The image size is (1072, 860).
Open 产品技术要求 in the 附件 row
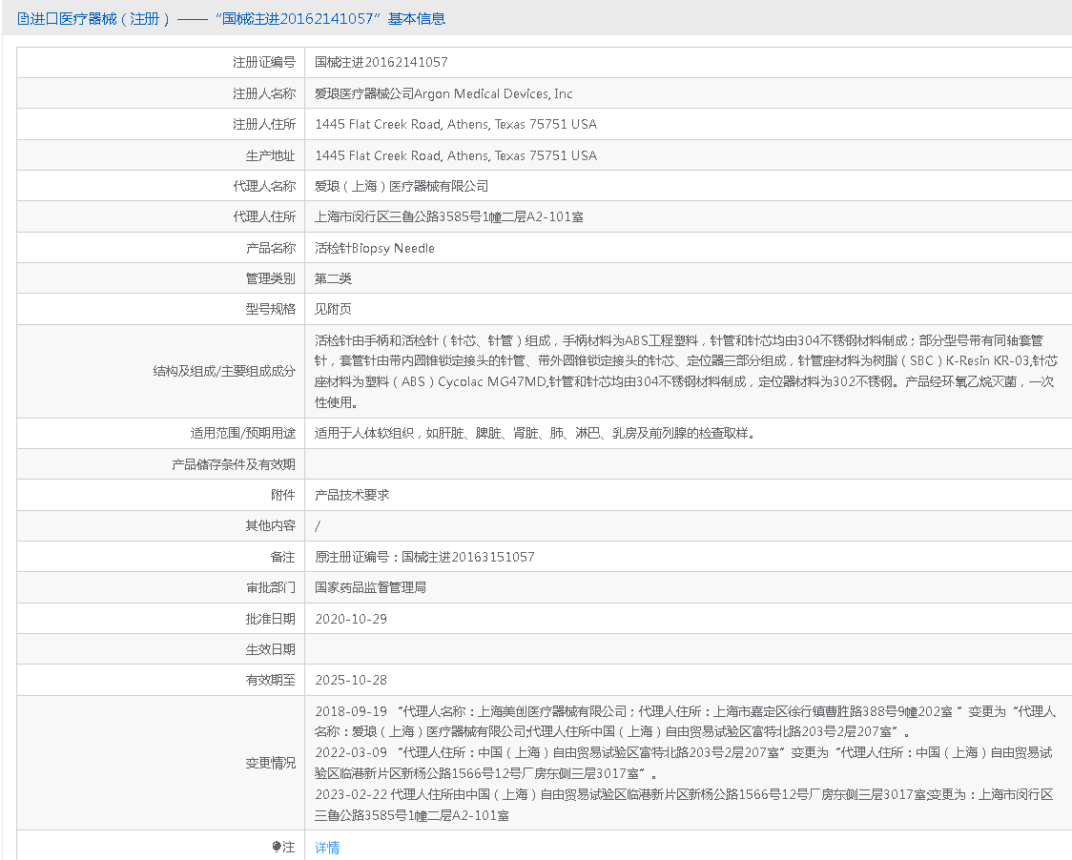[x=352, y=495]
